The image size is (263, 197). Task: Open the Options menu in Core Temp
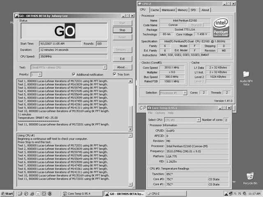(x=160, y=113)
